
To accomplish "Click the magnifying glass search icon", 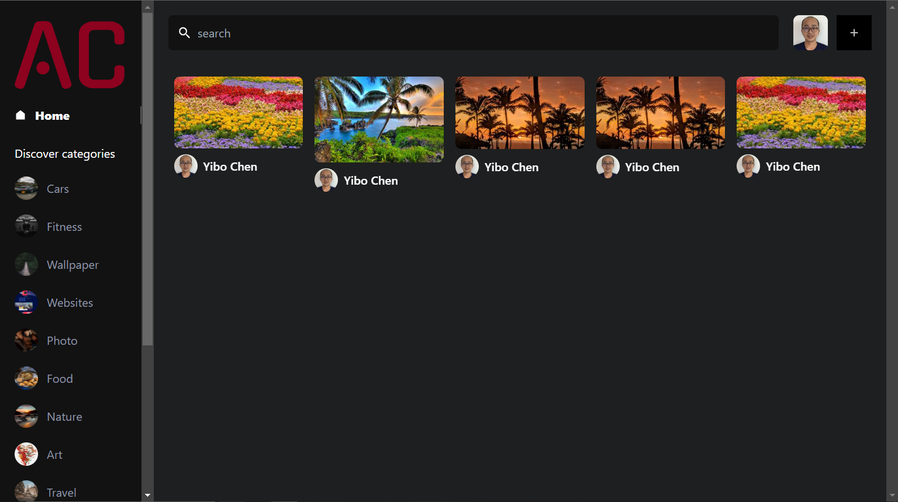I will (x=184, y=33).
